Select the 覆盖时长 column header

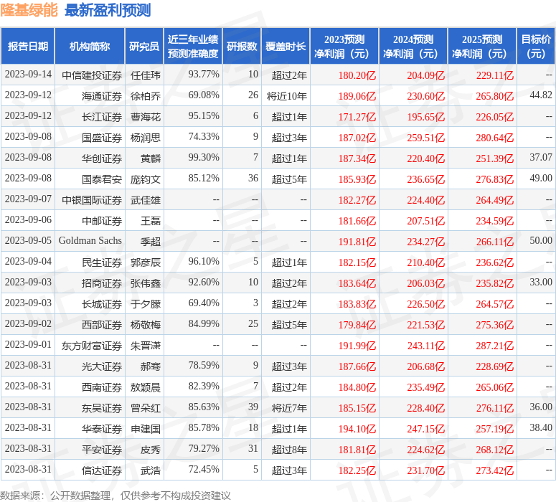(x=286, y=46)
